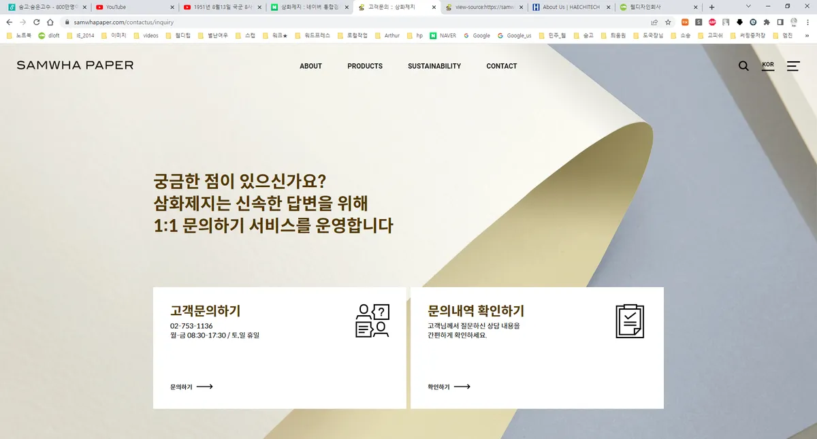Image resolution: width=817 pixels, height=439 pixels.
Task: Open the CONTACT menu
Action: tap(502, 66)
